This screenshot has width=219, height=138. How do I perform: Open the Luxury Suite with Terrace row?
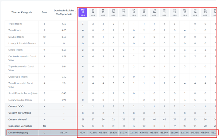[x=22, y=43]
